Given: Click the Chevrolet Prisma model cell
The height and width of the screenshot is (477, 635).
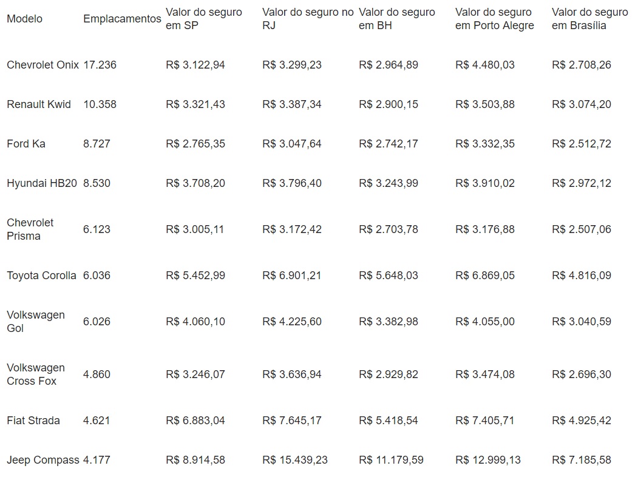Looking at the screenshot, I should point(30,229).
